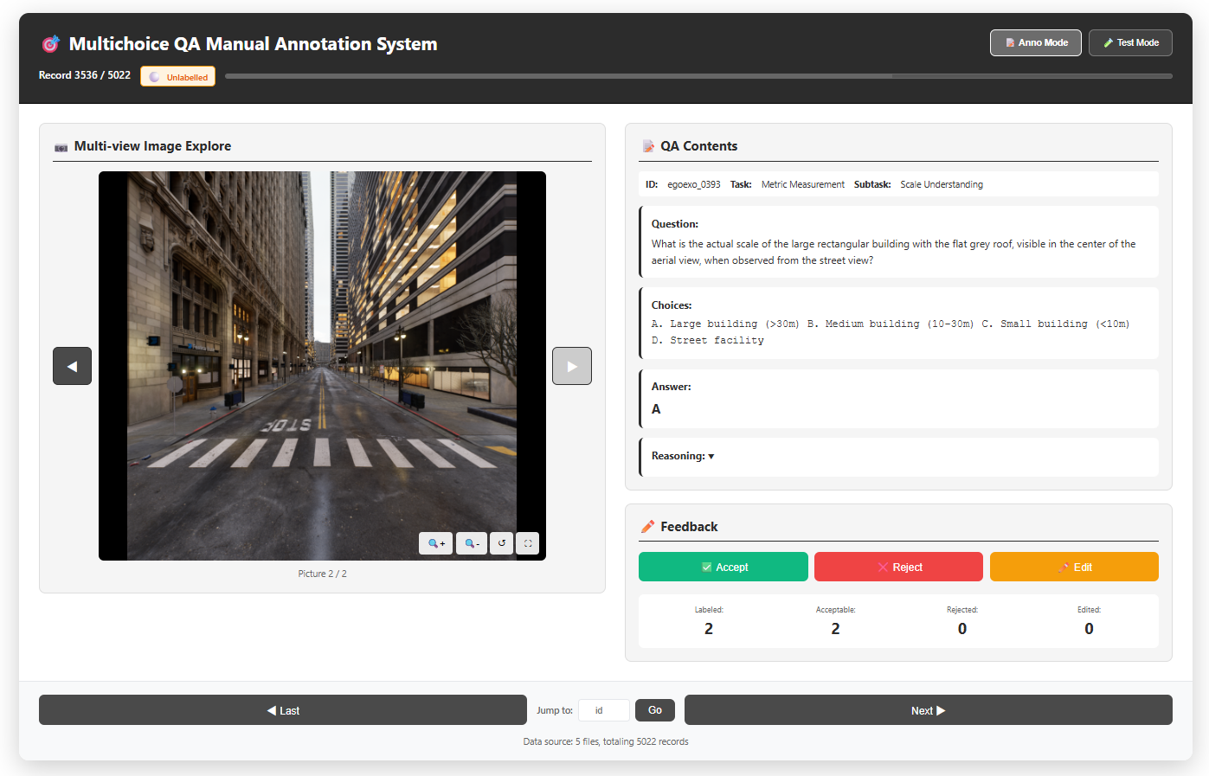Viewport: 1209px width, 776px height.
Task: Zoom out of the street view image
Action: 471,543
